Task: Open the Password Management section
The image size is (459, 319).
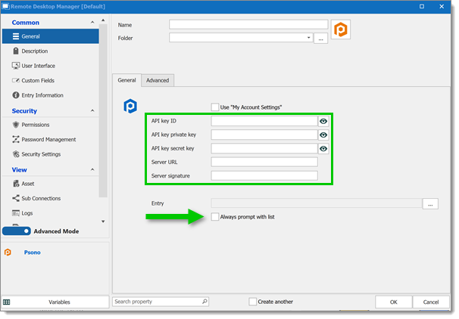Action: click(48, 140)
